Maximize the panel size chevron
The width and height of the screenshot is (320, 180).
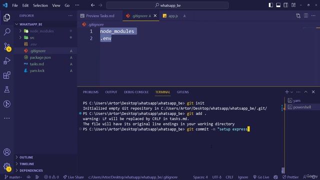305,92
